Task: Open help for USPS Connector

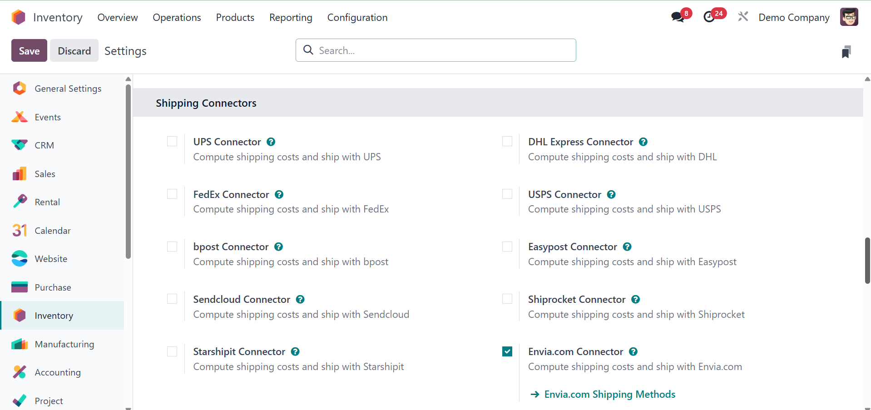Action: (x=611, y=194)
